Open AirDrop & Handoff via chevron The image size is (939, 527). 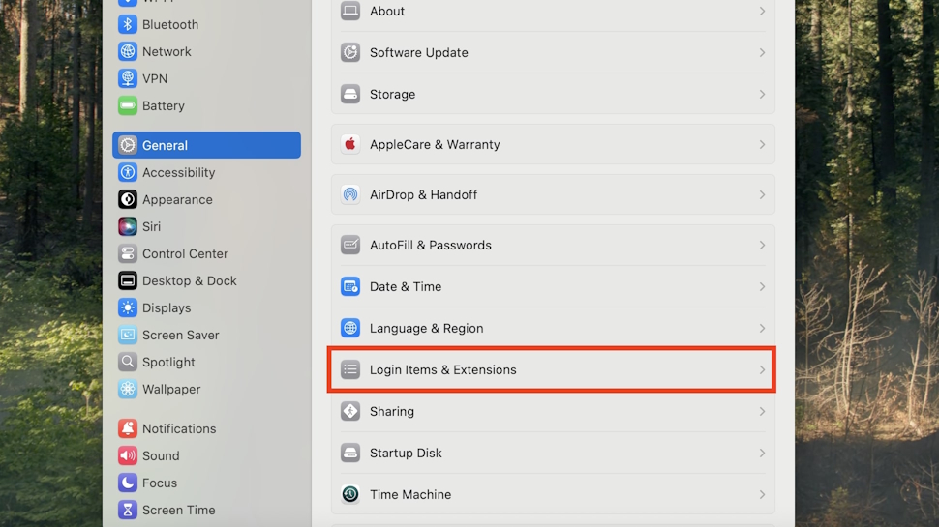[762, 194]
